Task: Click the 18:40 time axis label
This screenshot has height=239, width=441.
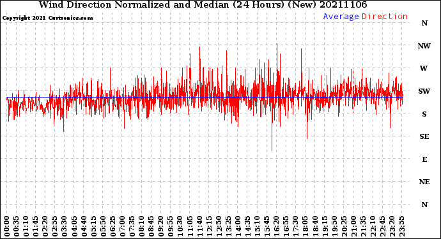Action: [315, 226]
